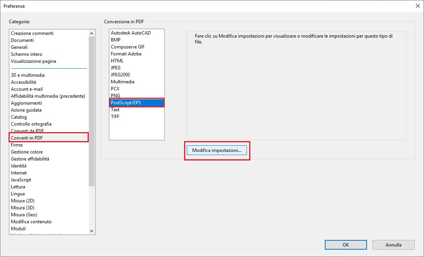Click the categories list scrollbar down arrow
This screenshot has width=424, height=257.
coord(91,231)
